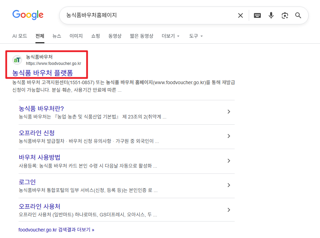Open the on-screen keyboard icon
320x238 pixels.
coord(257,15)
